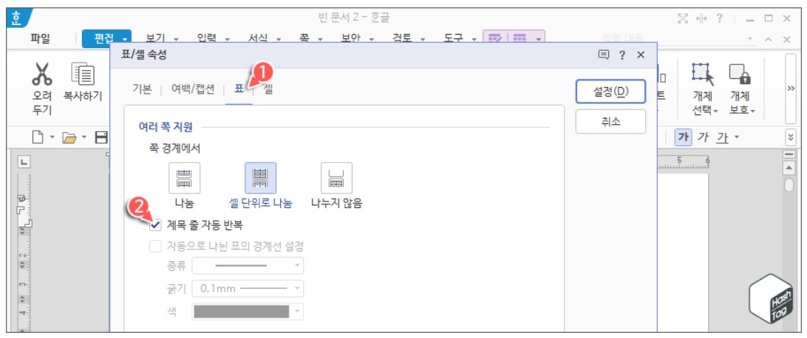Click the table layout ribbon tab icon

click(x=520, y=38)
